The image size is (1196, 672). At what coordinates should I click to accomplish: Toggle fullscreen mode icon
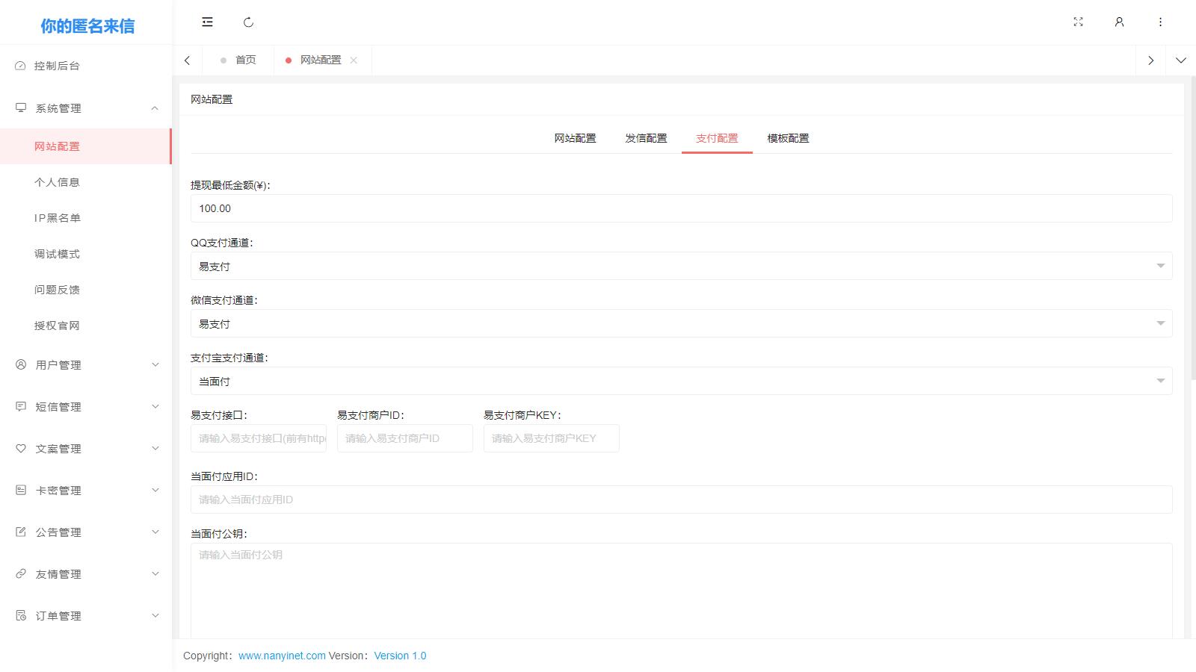1078,22
